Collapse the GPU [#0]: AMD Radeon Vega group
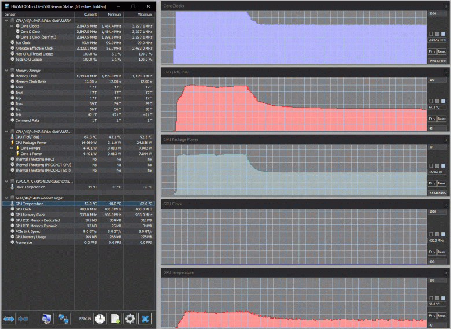 point(6,198)
